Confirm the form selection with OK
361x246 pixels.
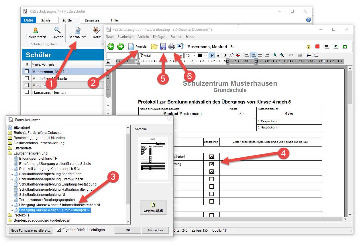pos(128,230)
